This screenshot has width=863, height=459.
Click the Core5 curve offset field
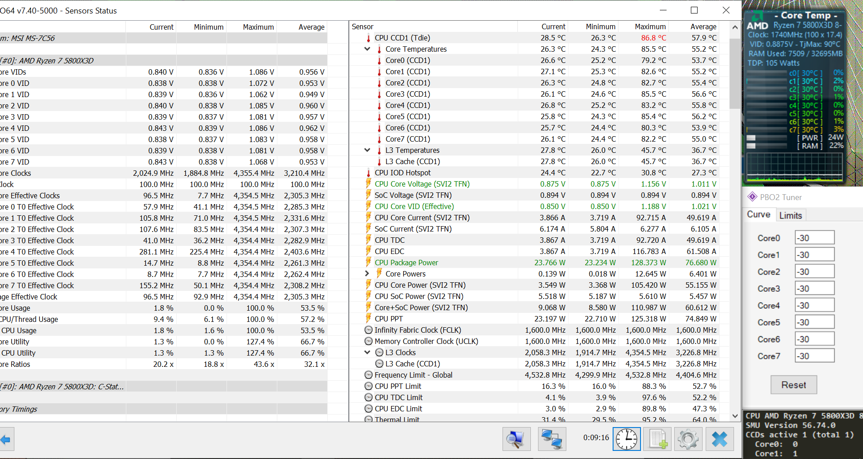coord(814,322)
